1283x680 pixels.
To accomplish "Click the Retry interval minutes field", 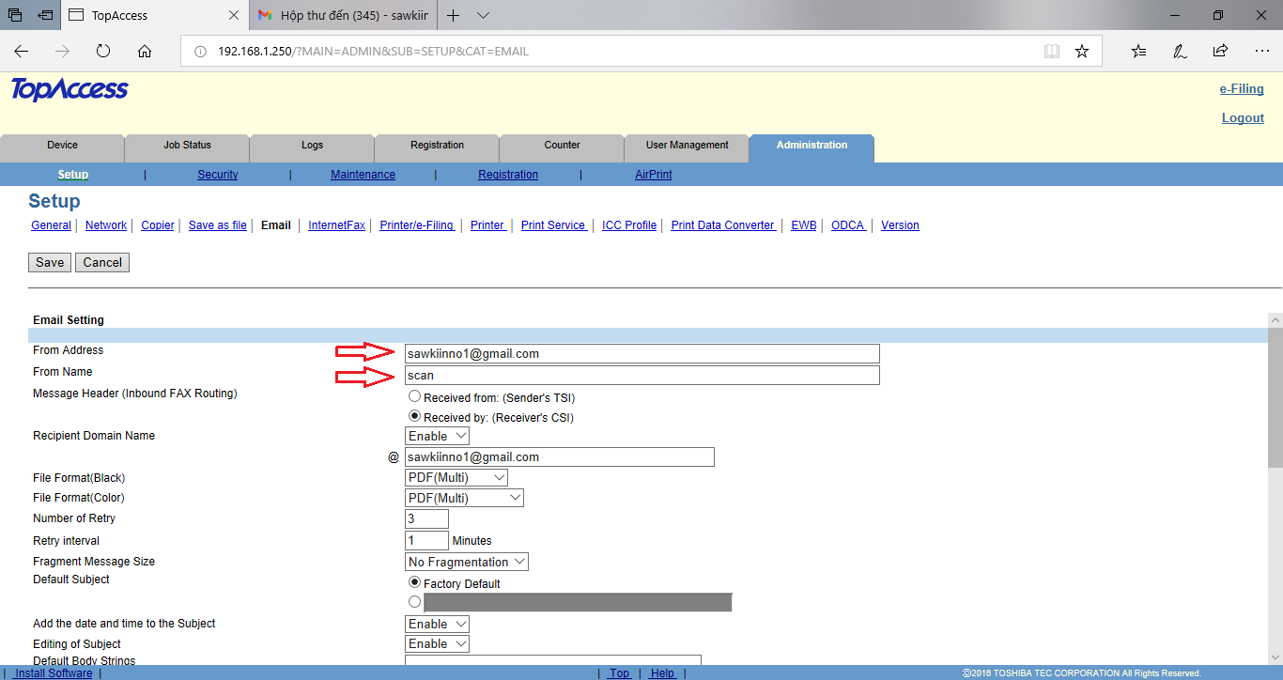I will 426,540.
